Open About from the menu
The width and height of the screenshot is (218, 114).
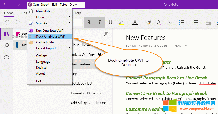pyautogui.click(x=50, y=73)
